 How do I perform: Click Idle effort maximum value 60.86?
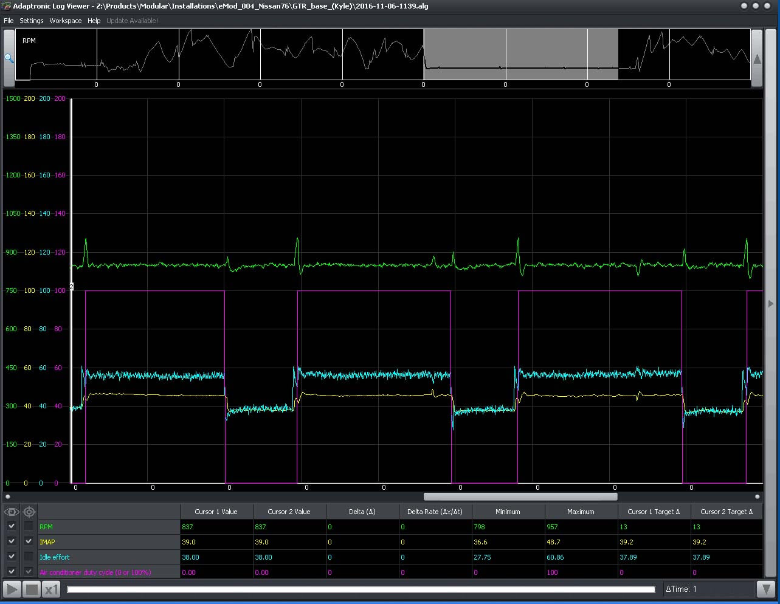[555, 557]
